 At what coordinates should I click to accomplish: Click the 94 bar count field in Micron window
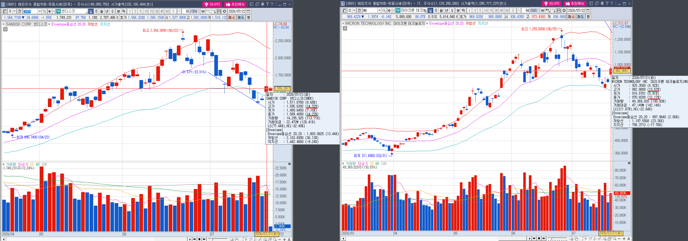point(526,10)
